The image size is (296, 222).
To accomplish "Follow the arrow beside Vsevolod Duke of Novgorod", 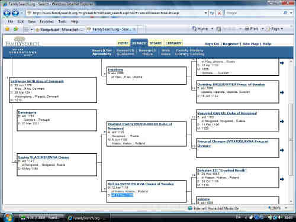I will (x=282, y=121).
